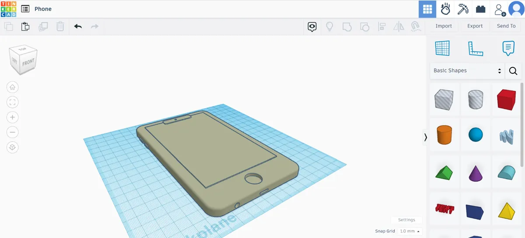
Task: Click the view cube TOP face
Action: point(23,49)
